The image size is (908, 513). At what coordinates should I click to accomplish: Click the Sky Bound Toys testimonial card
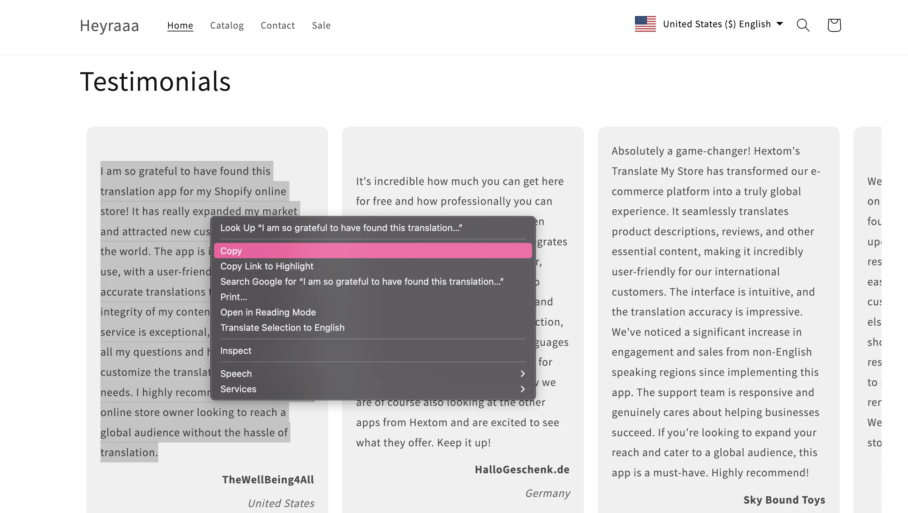(718, 320)
